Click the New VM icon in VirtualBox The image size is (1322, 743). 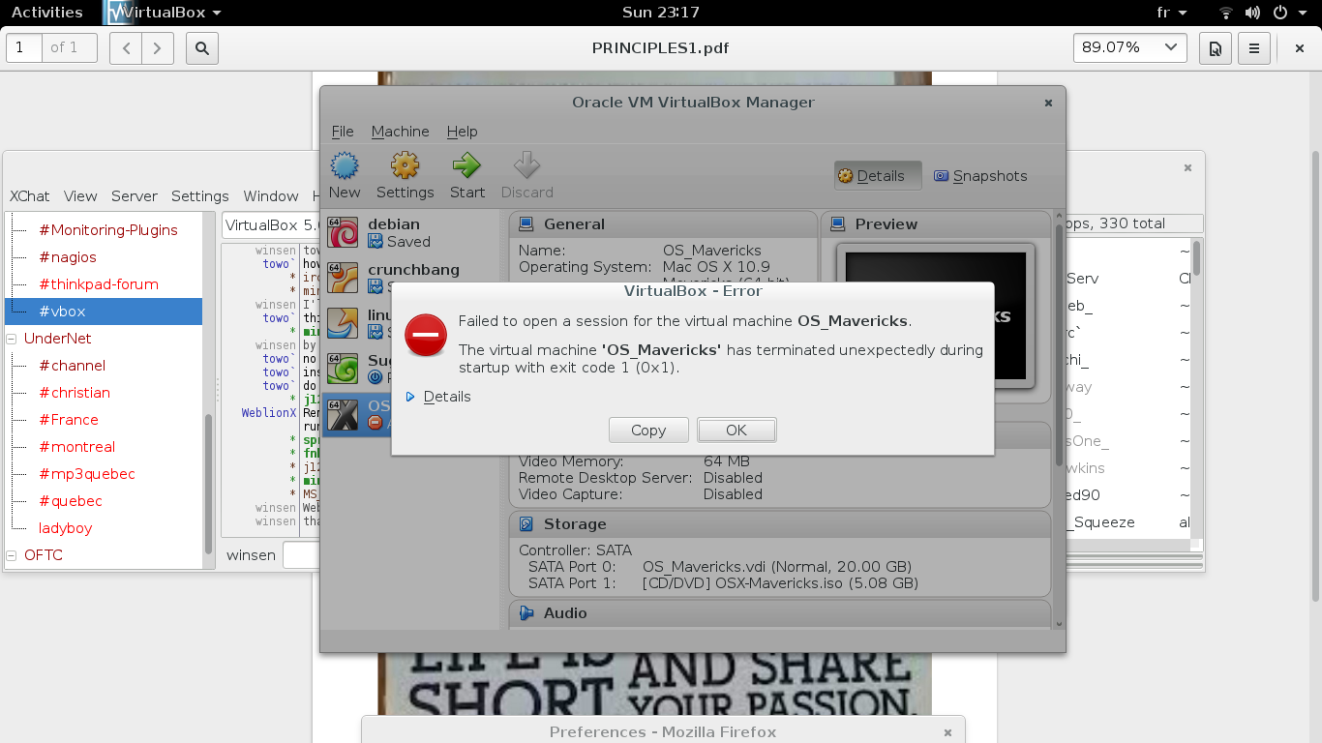coord(345,165)
